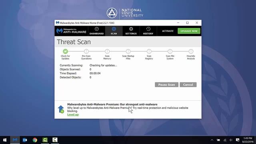Click the 'Currently Scanning:' label
The width and height of the screenshot is (256, 144).
point(71,65)
